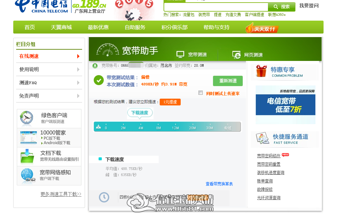The height and width of the screenshot is (216, 341).
Task: Click orange 1元提速 button
Action: tap(170, 102)
